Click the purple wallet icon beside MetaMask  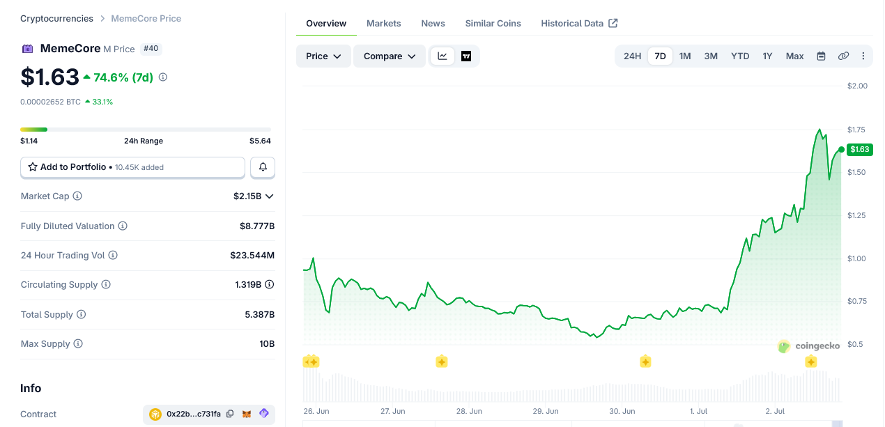(264, 414)
